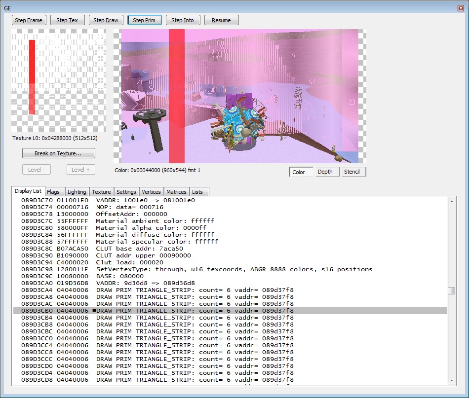Screen dimensions: 469x398
Task: Switch framebuffer view to Depth
Action: 327,172
